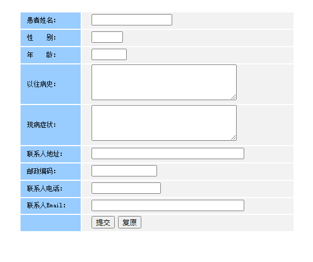Select the 年龄 input field
The height and width of the screenshot is (262, 313).
click(109, 54)
